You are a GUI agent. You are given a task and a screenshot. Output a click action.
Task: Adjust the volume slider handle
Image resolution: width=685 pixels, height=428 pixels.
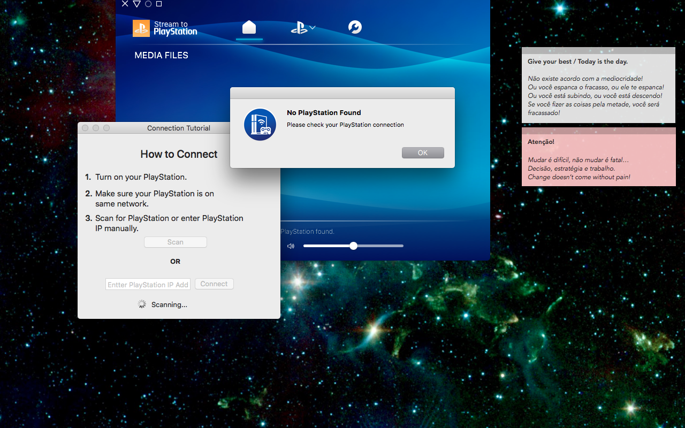click(353, 246)
